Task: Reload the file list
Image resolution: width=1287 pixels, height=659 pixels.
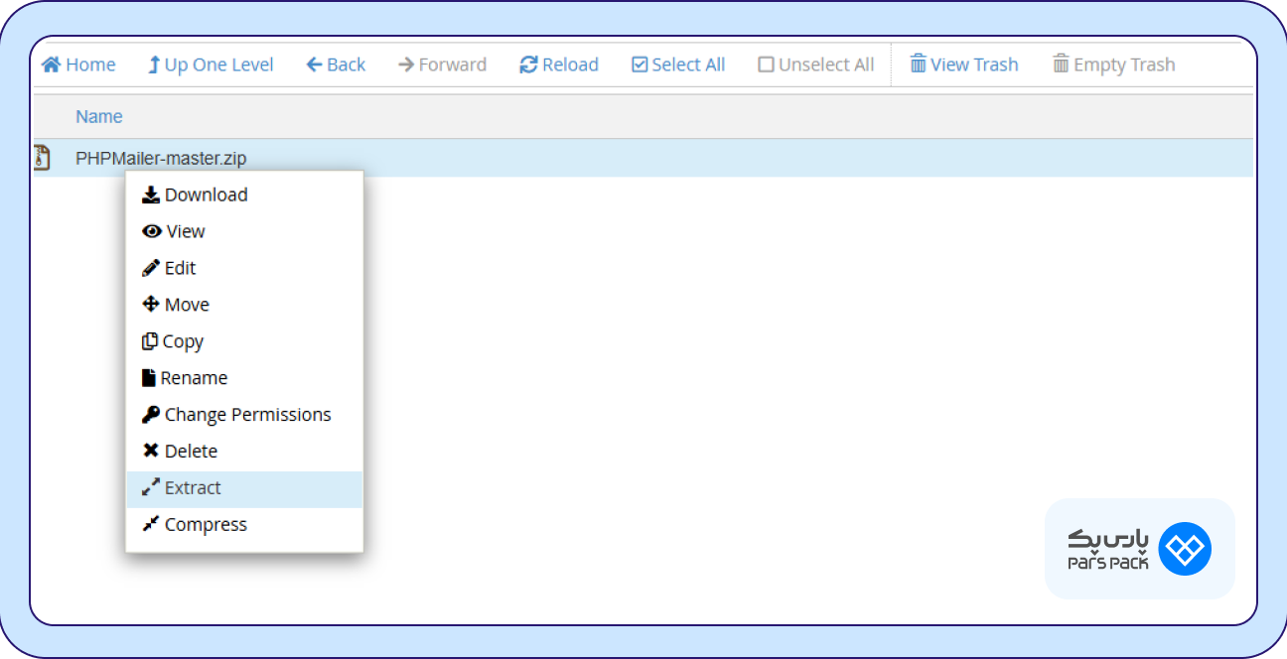Action: coord(559,65)
